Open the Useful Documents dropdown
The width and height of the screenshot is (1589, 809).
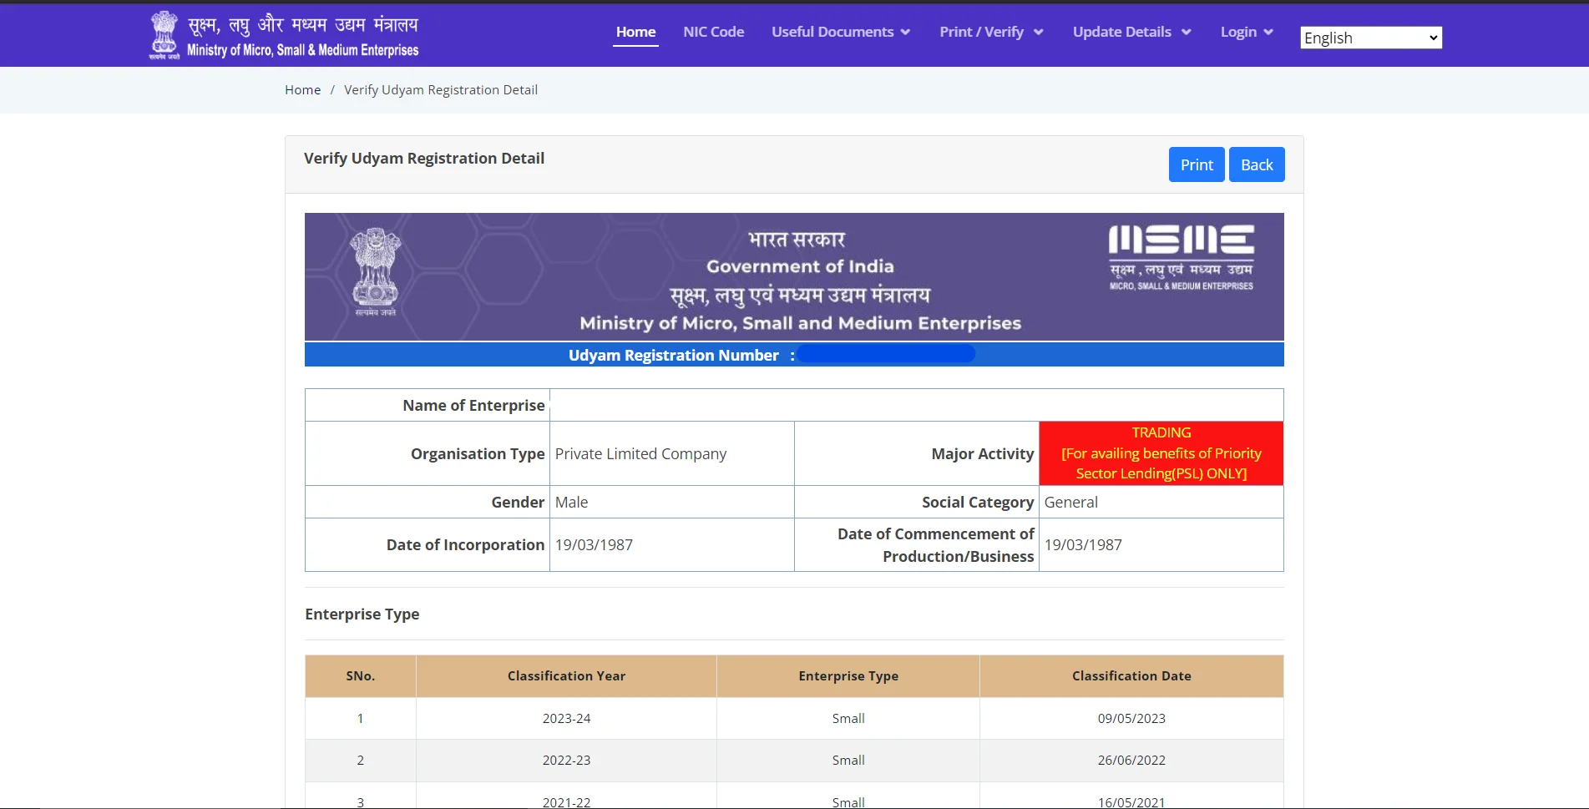click(840, 32)
